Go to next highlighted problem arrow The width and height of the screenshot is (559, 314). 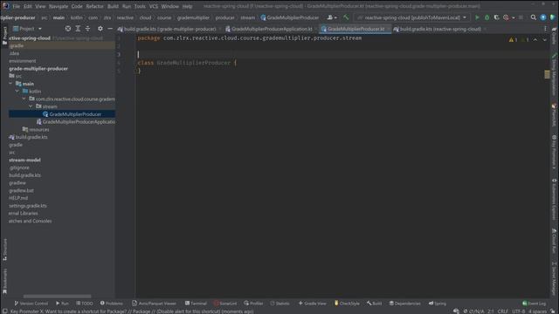[544, 40]
